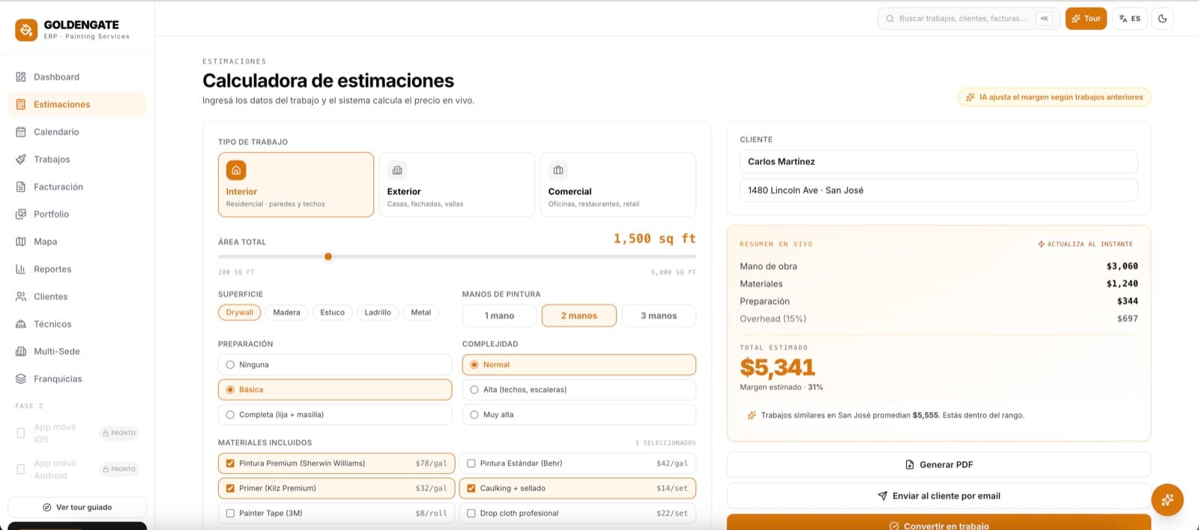Image resolution: width=1199 pixels, height=530 pixels.
Task: Click the App móvil iOS phone icon
Action: (x=21, y=433)
